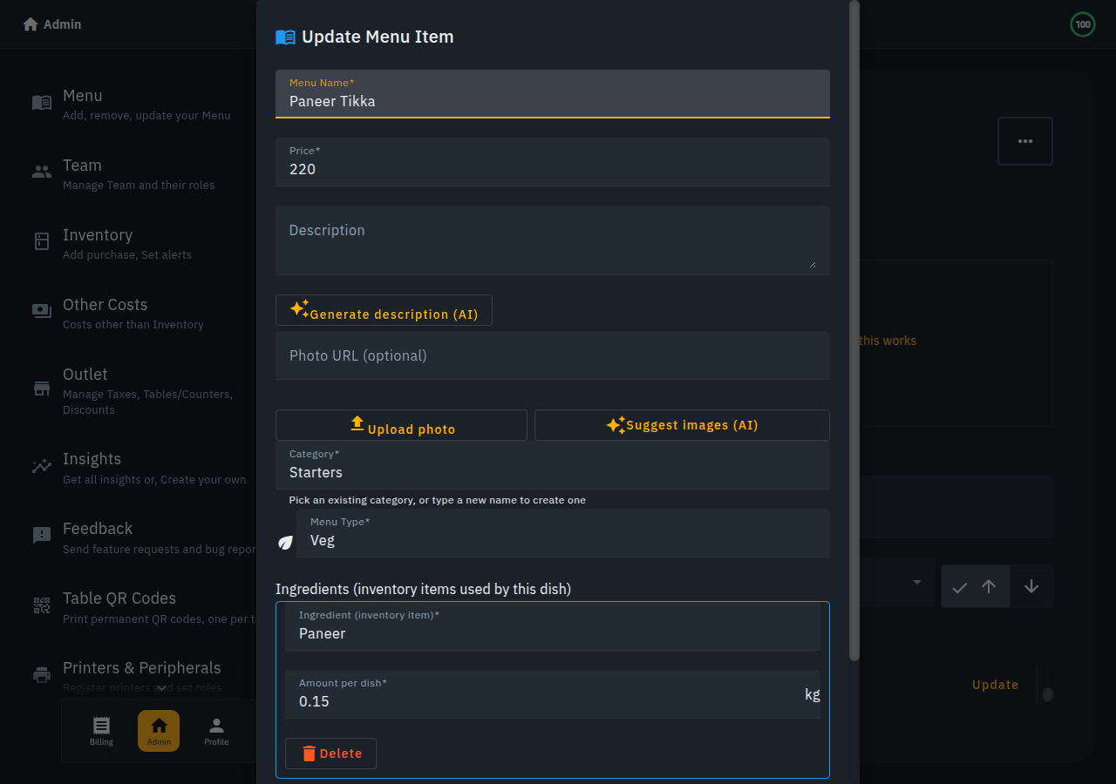Click the Inventory fridge icon
The height and width of the screenshot is (784, 1116).
[42, 241]
